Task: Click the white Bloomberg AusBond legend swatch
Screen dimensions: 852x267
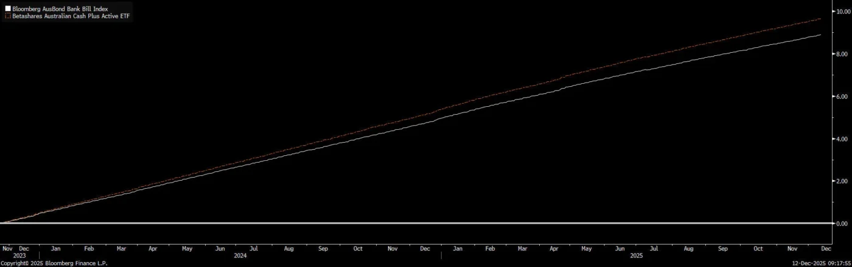Action: 8,9
